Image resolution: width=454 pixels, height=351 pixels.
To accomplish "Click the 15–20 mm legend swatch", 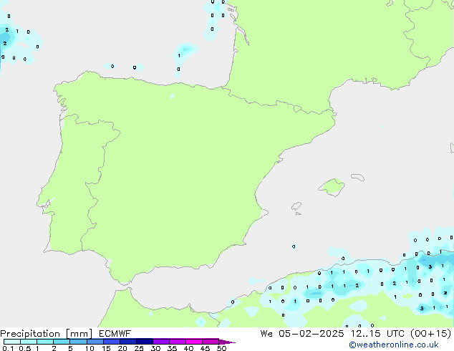I will click(111, 342).
